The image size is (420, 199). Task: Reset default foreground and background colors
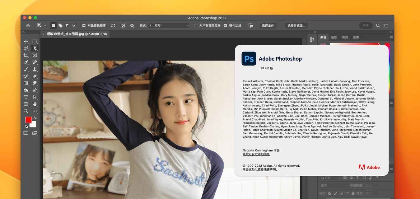click(x=26, y=127)
